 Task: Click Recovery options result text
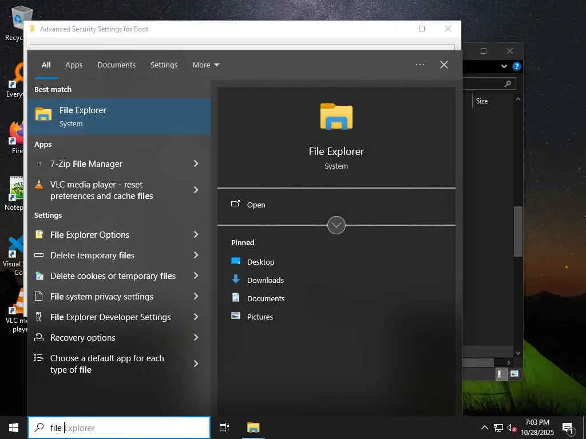pyautogui.click(x=83, y=337)
